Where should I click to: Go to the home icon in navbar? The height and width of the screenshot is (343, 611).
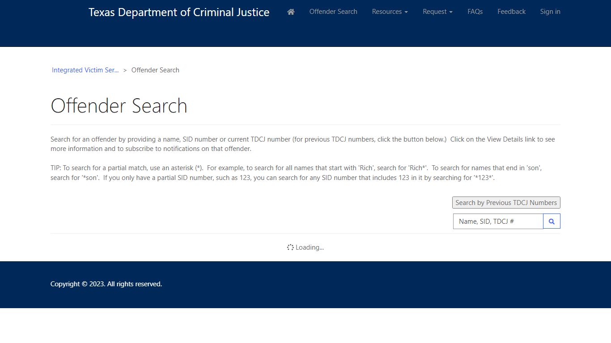pyautogui.click(x=291, y=12)
